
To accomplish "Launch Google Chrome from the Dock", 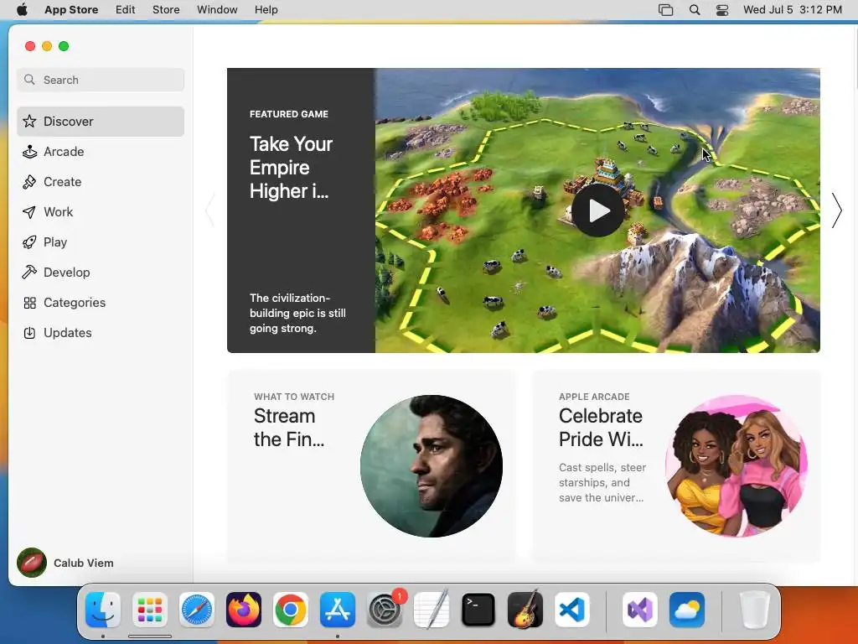I will [x=291, y=610].
